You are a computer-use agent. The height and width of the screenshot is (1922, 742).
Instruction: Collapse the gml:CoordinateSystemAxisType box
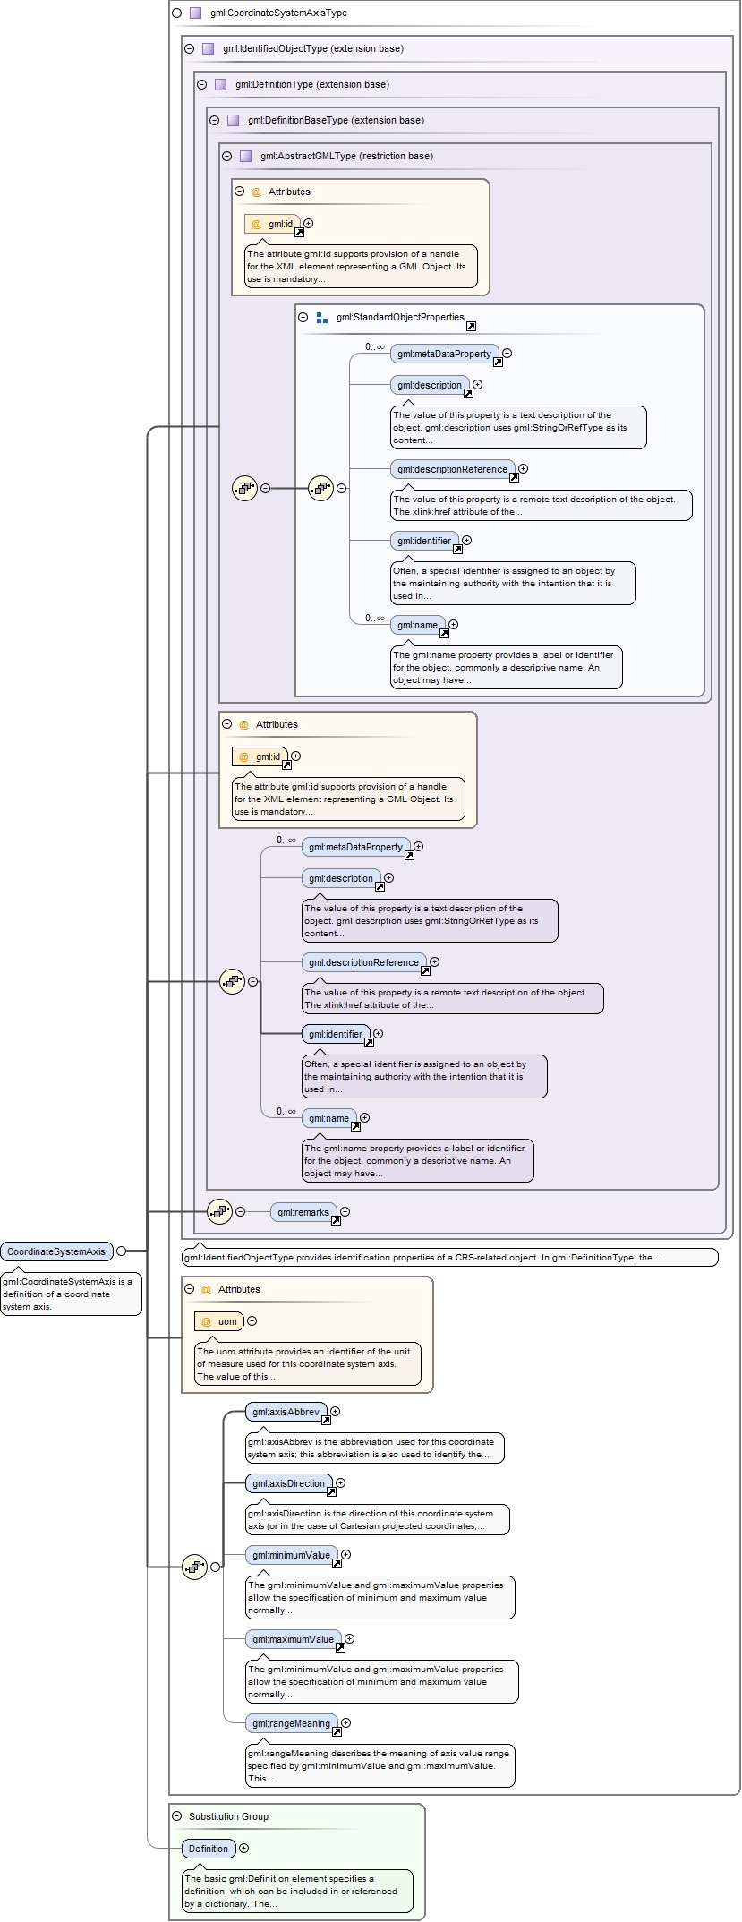click(176, 13)
